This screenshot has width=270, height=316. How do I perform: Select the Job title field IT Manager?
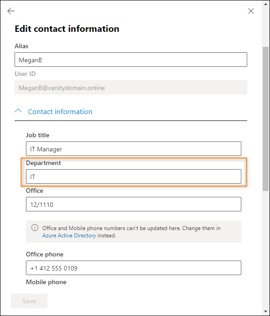133,149
